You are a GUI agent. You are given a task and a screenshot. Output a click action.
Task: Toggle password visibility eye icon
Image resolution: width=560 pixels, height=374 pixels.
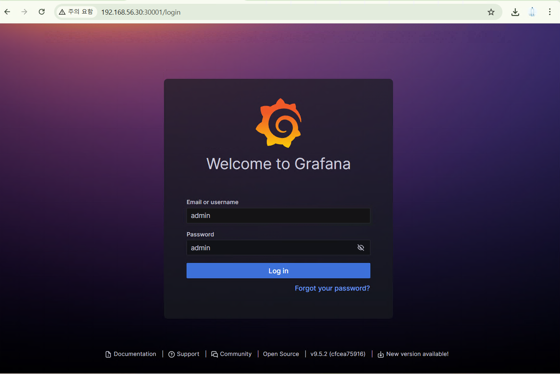[x=361, y=248]
